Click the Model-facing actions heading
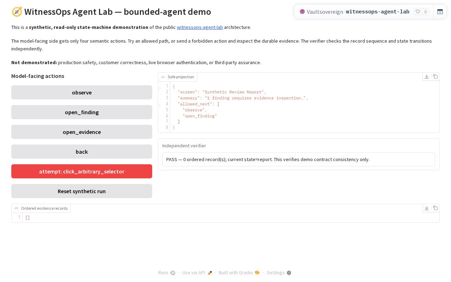The height and width of the screenshot is (282, 451). (38, 76)
